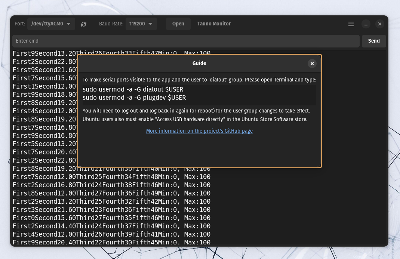
Task: Minimize the Tauno Monitor window
Action: 366,24
